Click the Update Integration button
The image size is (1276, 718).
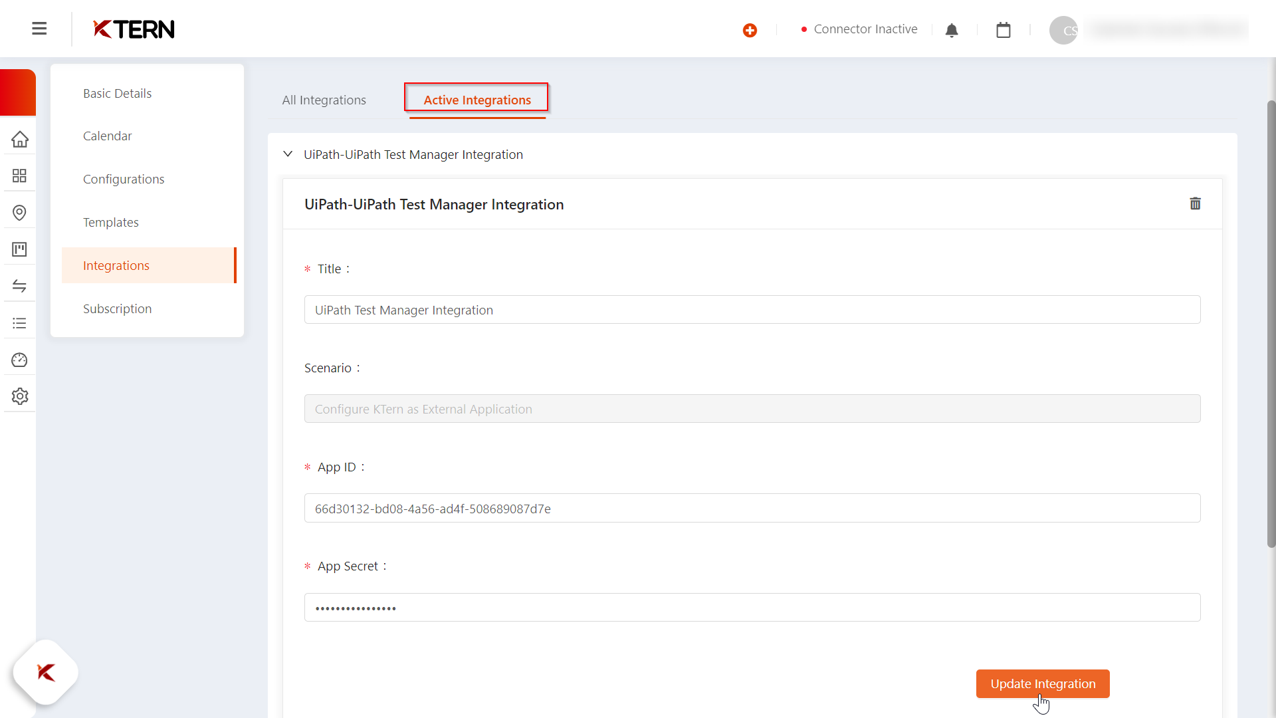pyautogui.click(x=1043, y=683)
